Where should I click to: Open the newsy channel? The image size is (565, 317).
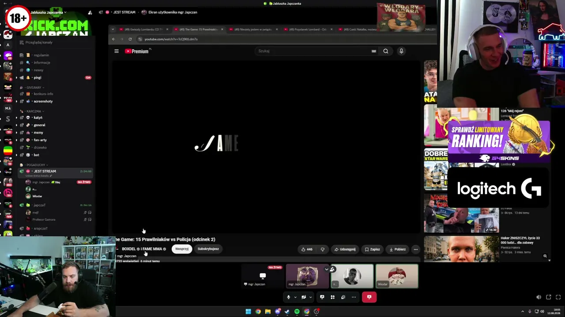tap(38, 70)
